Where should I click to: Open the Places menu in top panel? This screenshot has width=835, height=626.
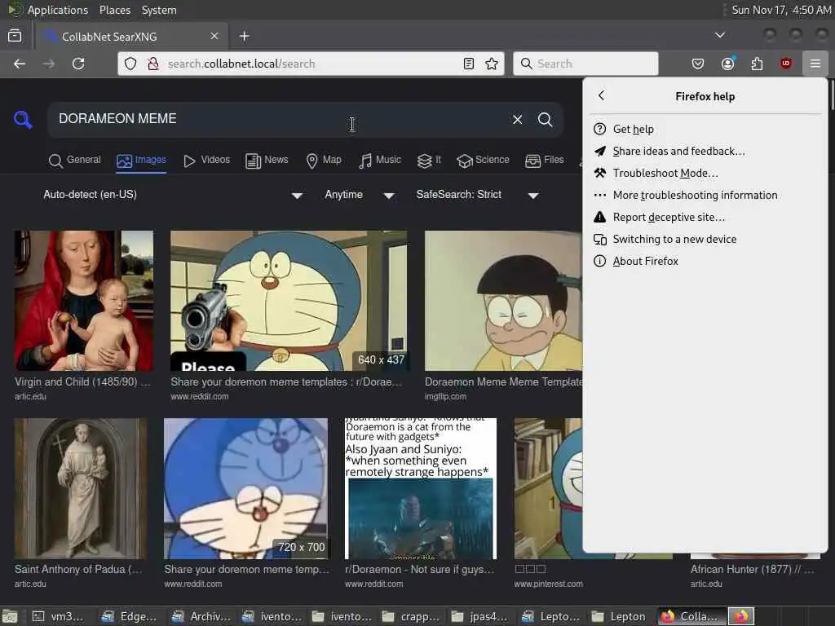click(114, 10)
